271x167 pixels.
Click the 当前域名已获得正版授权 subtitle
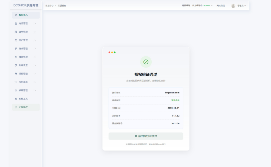point(146,81)
